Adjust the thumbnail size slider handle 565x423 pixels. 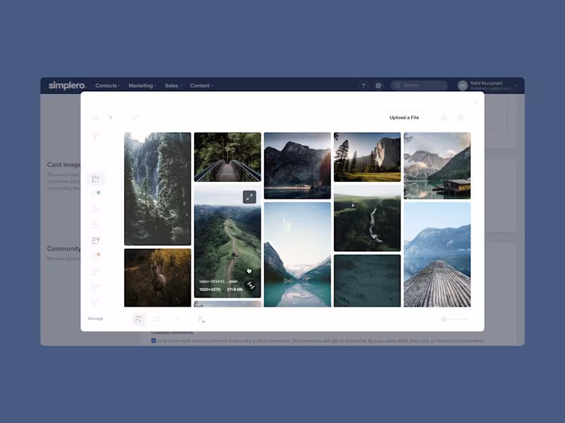[444, 319]
